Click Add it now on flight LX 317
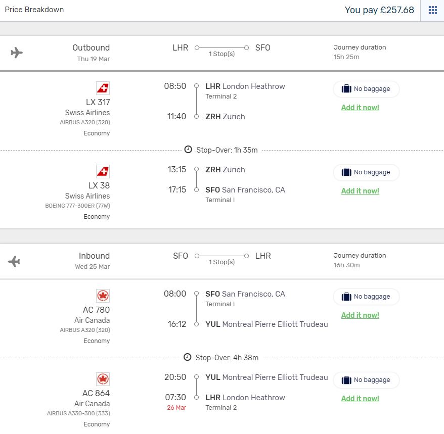Image resolution: width=444 pixels, height=434 pixels. [360, 108]
